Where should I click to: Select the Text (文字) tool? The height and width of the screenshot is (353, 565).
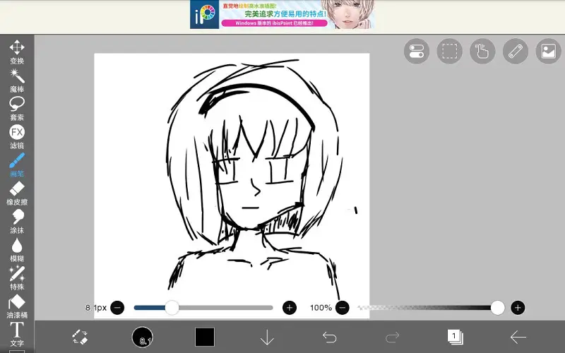tap(17, 335)
